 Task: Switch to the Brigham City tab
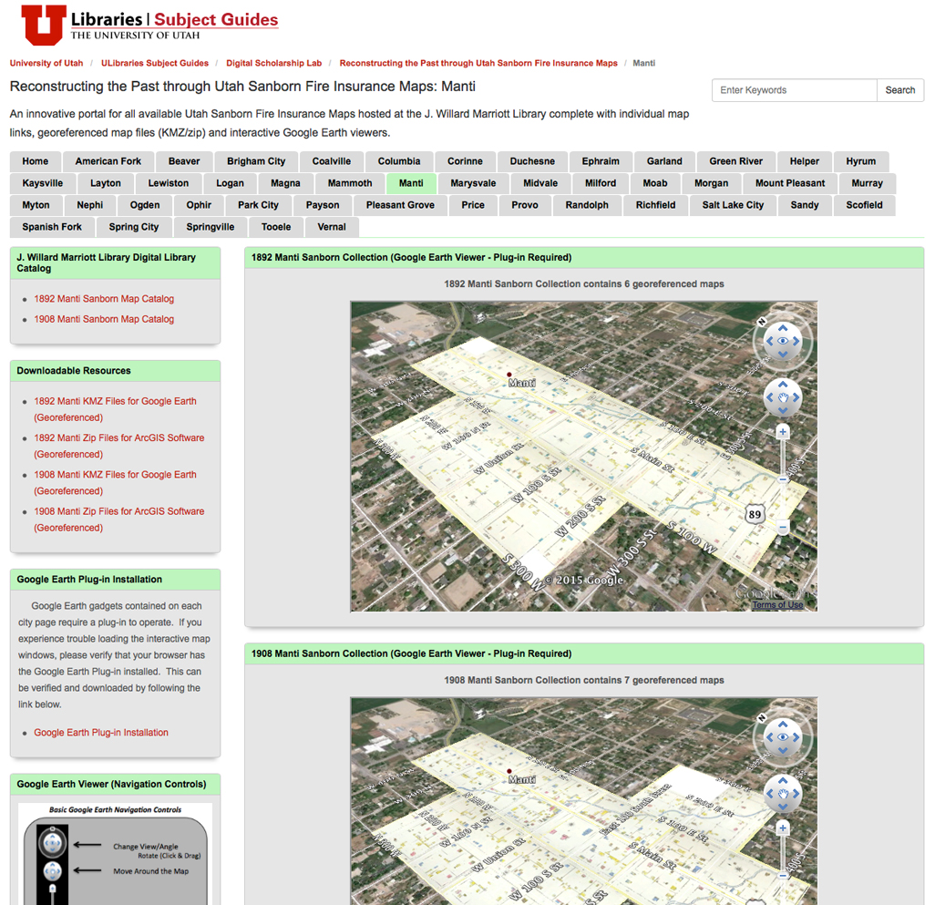coord(256,161)
